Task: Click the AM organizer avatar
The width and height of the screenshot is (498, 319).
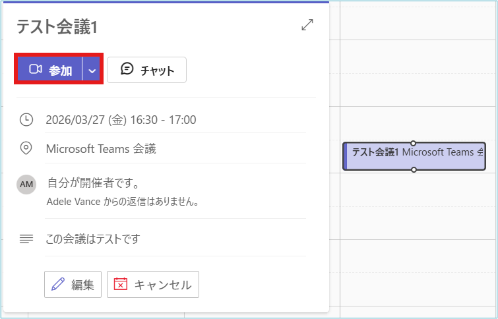Action: coord(26,185)
